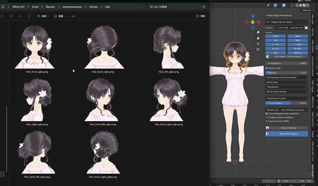Select Hair_back_left_rgba.png thumbnail
Image resolution: width=318 pixels, height=186 pixels.
(x=36, y=152)
